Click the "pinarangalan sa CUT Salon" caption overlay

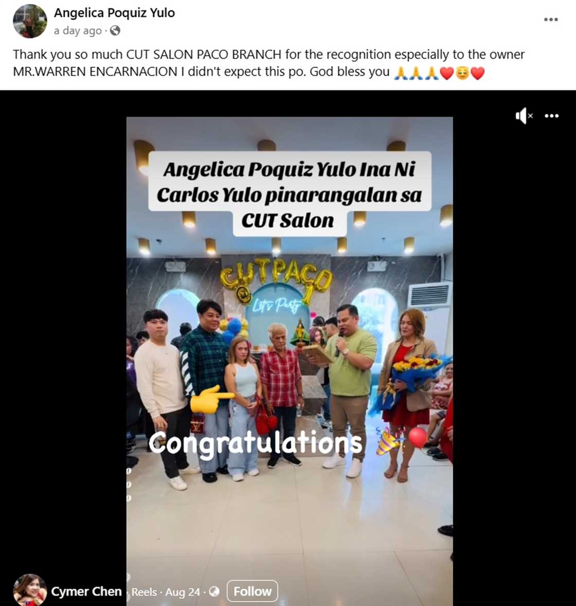[x=290, y=194]
